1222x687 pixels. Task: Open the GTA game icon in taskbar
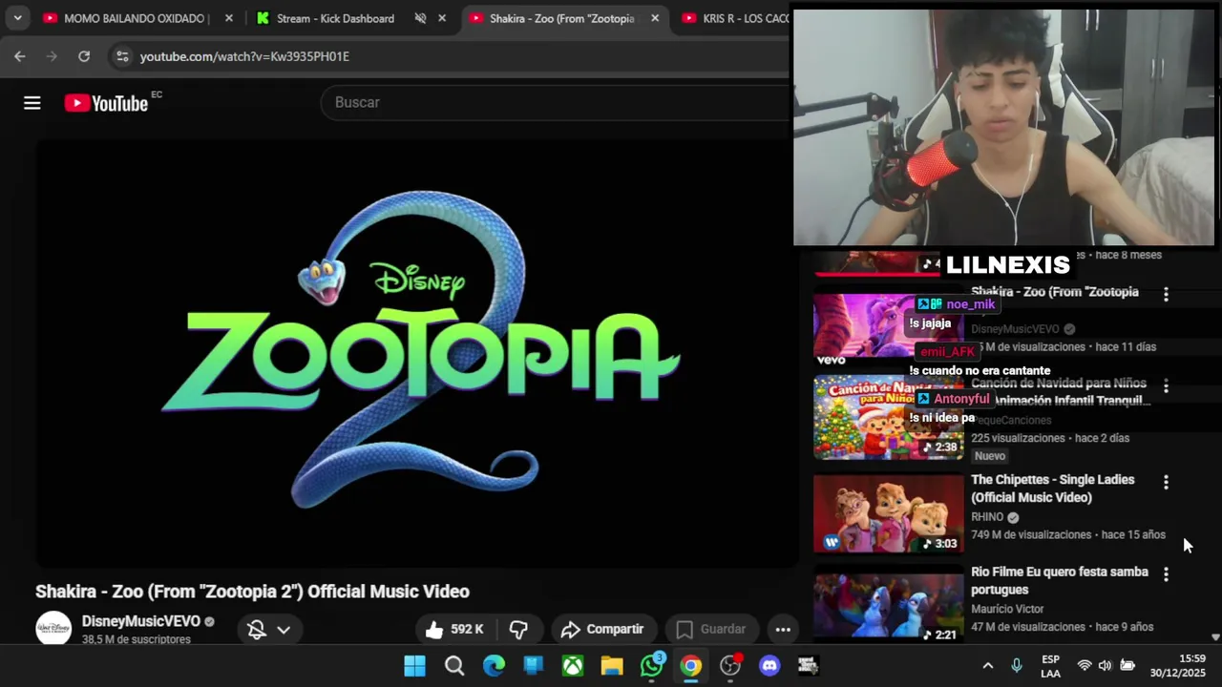click(x=809, y=666)
